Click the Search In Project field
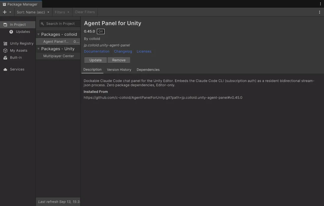324x206 pixels. click(60, 24)
